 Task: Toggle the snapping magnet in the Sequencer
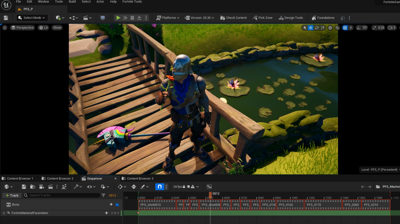click(159, 186)
